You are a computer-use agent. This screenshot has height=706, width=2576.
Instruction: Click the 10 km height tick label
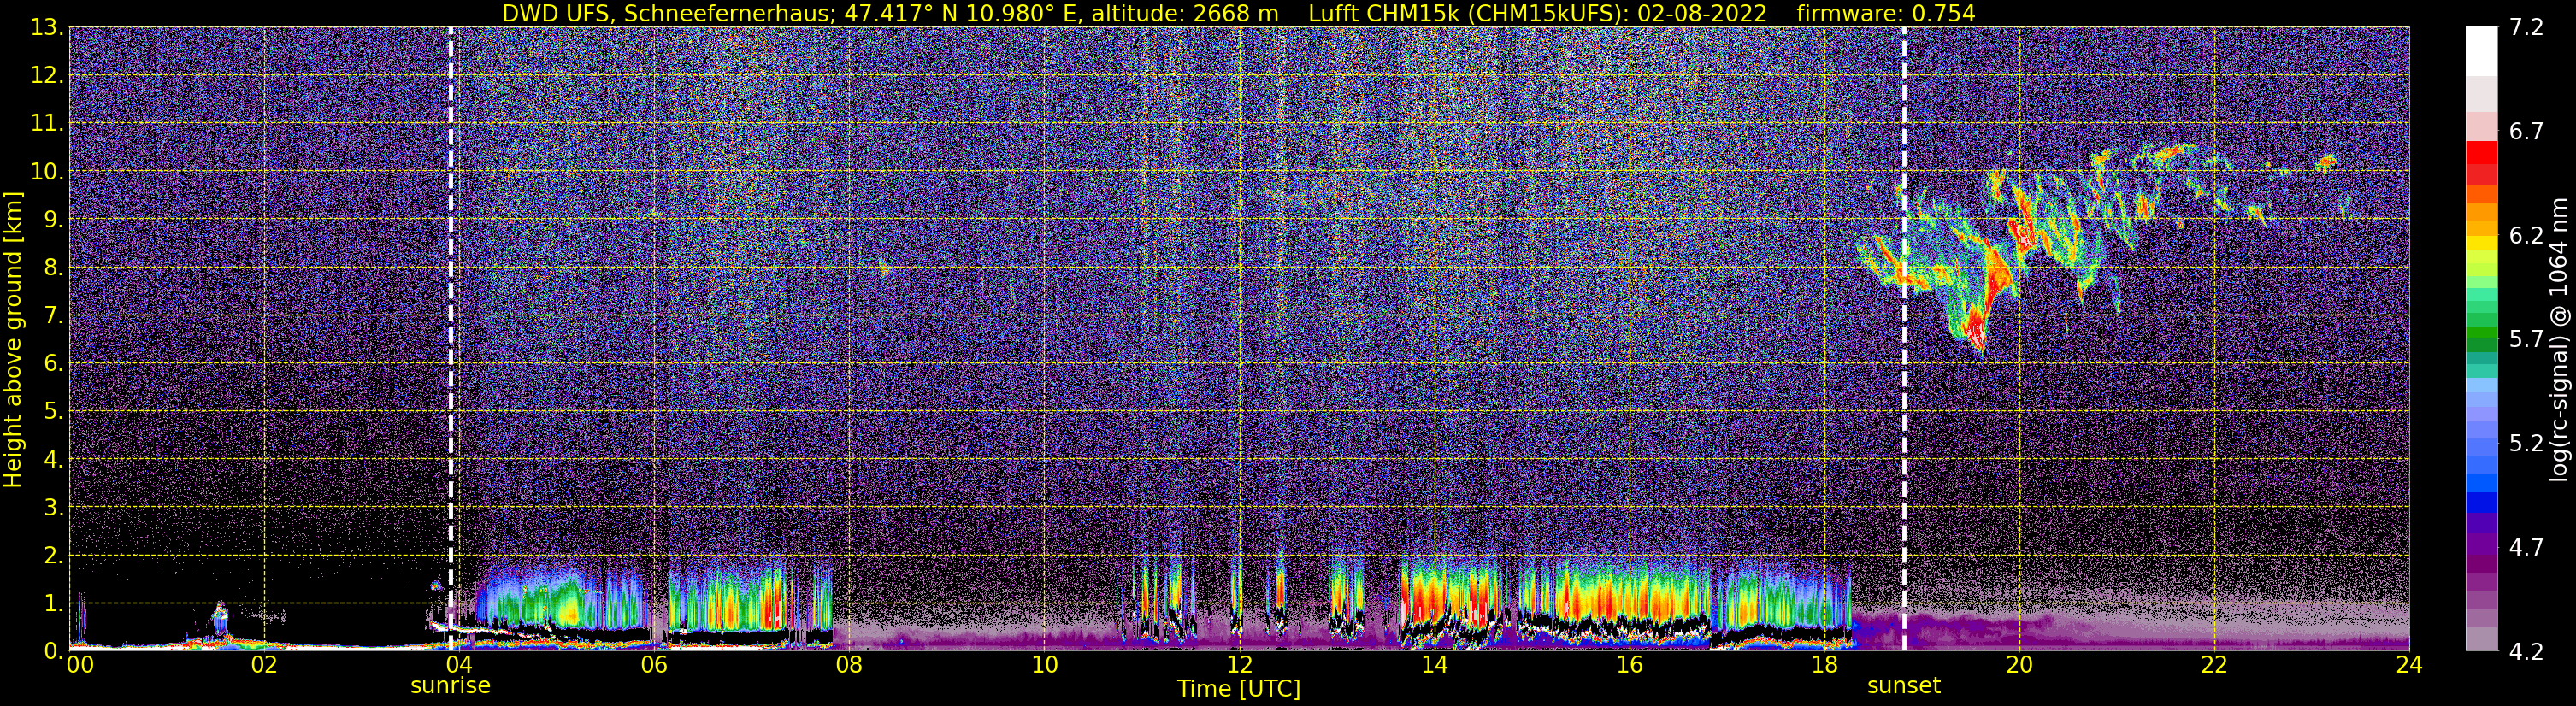coord(47,171)
